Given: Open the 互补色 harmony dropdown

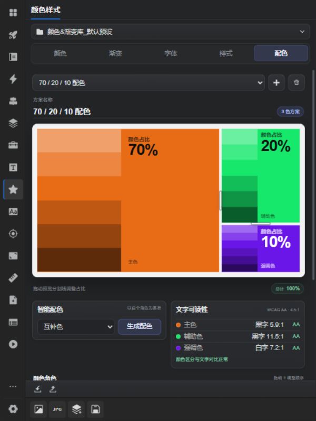Looking at the screenshot, I should (x=76, y=326).
